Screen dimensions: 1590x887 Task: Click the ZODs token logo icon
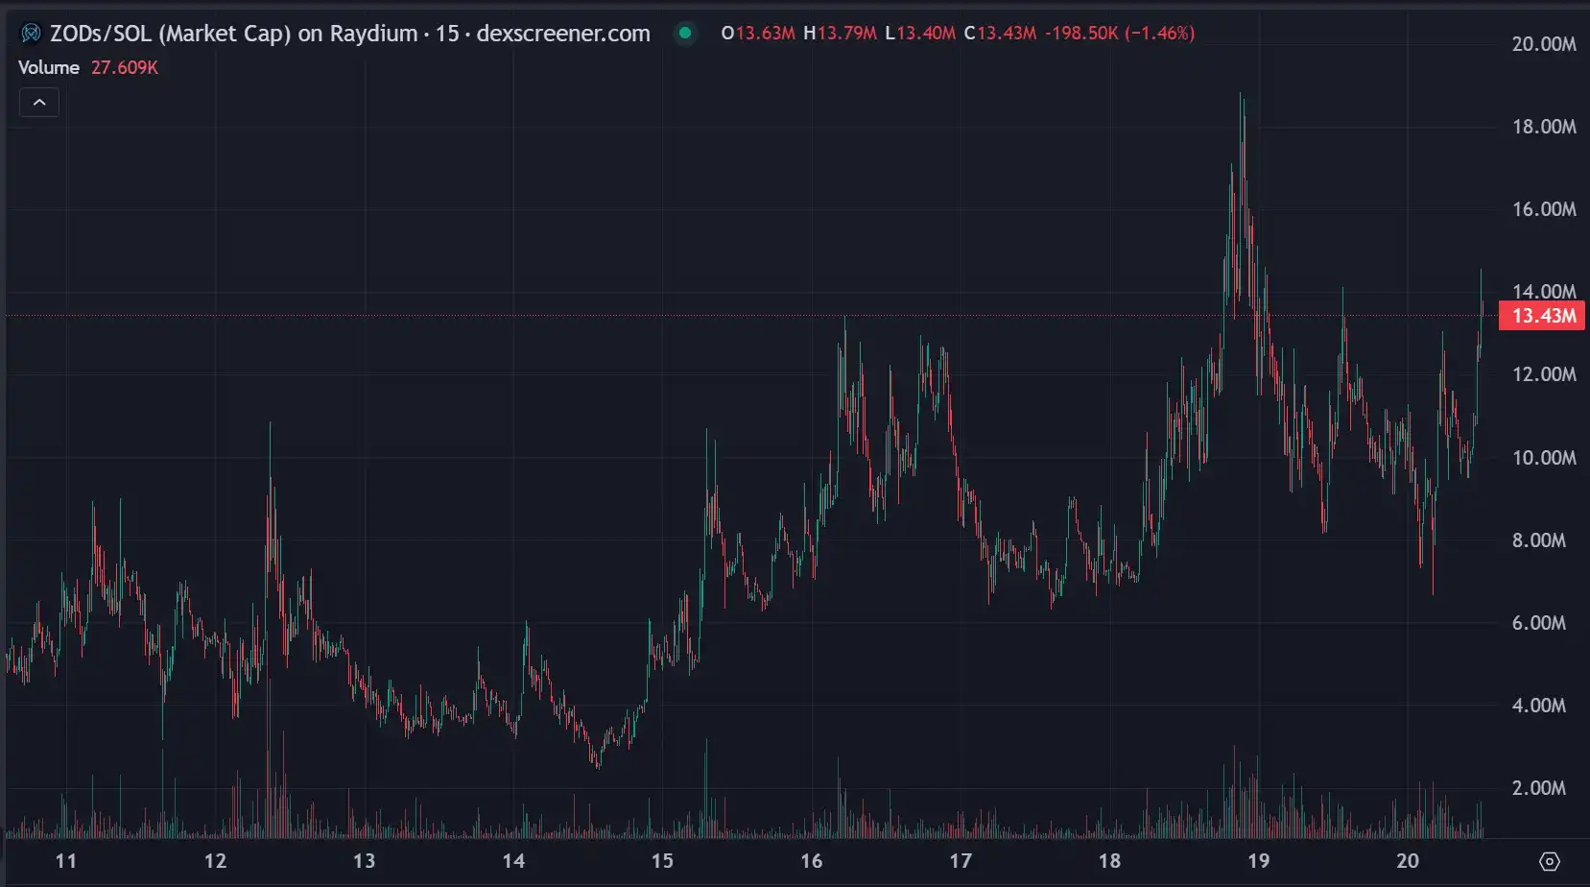click(x=31, y=34)
